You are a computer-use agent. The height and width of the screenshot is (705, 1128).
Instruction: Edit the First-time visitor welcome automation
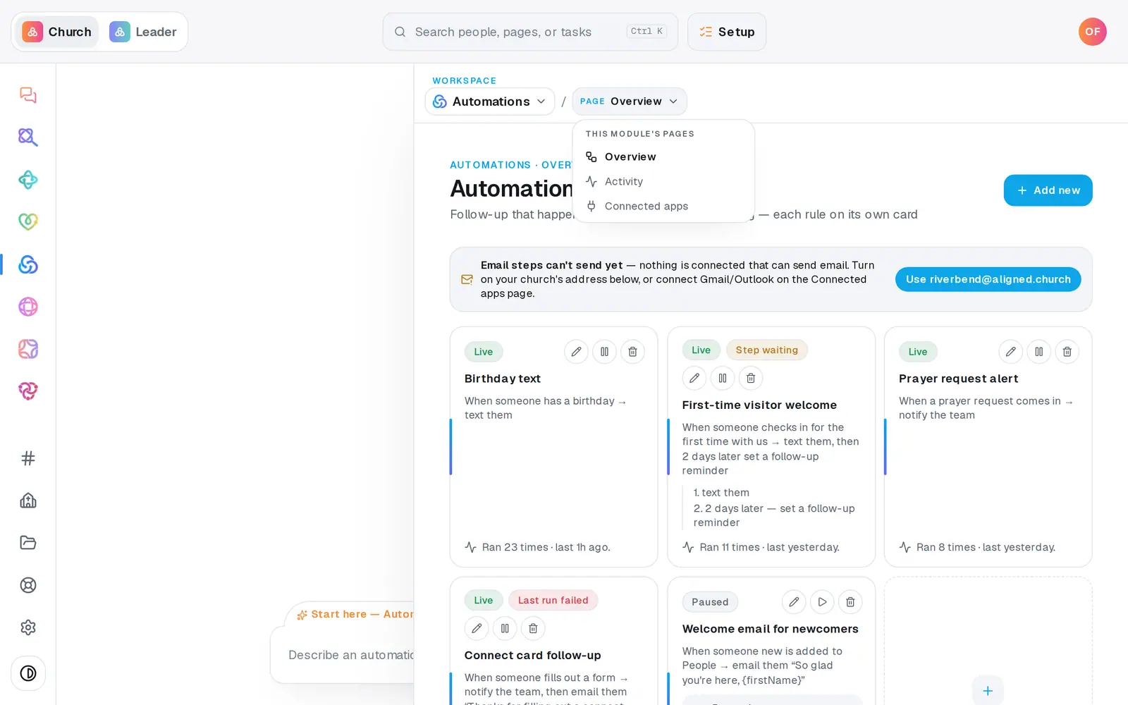coord(694,378)
